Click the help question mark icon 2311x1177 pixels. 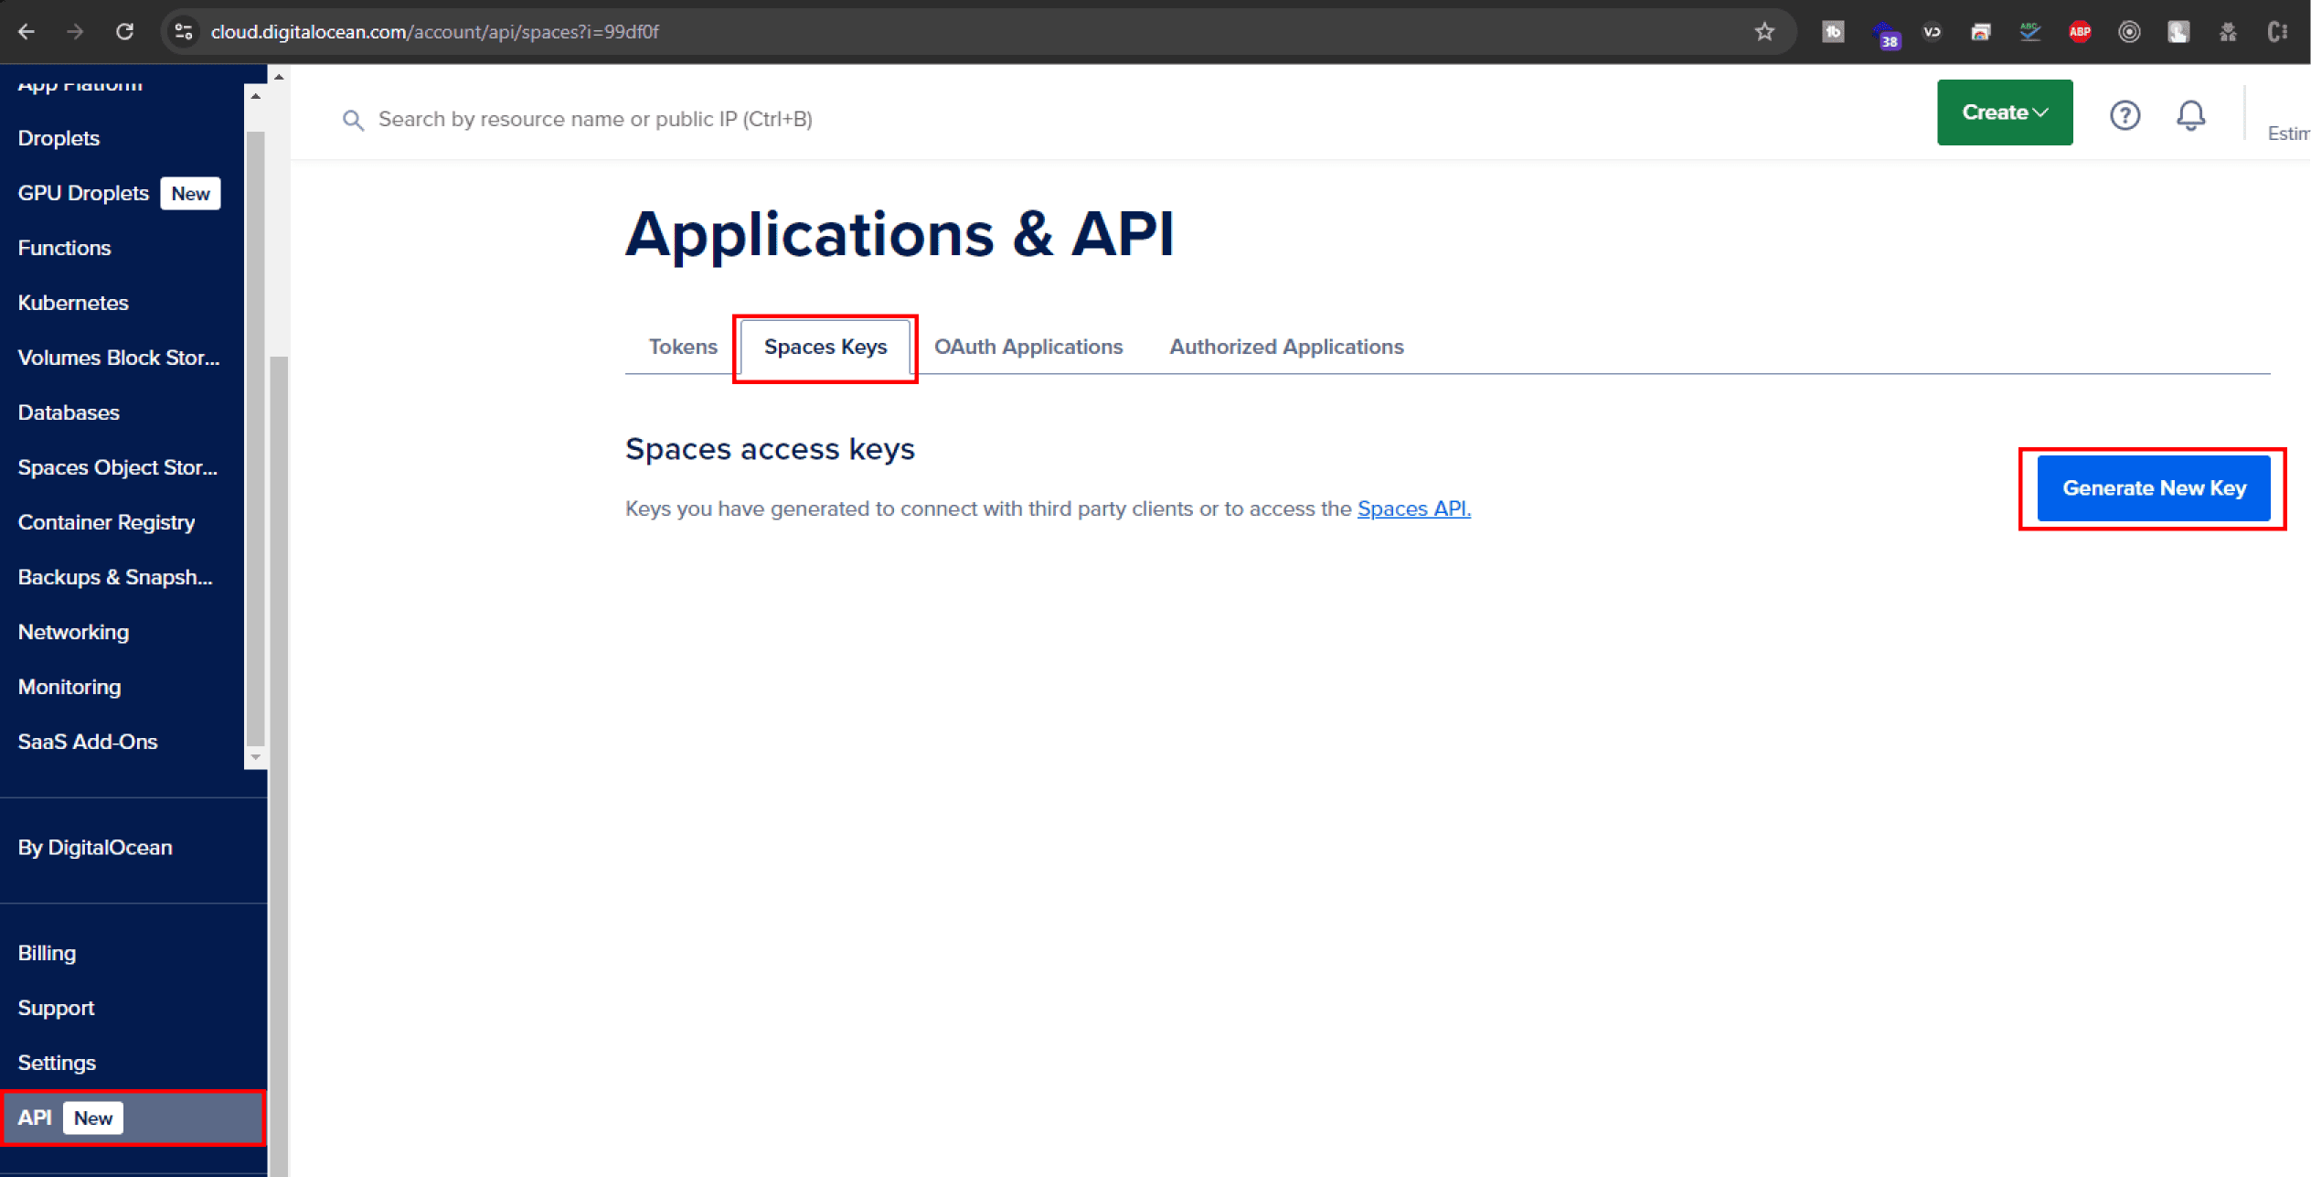(x=2125, y=115)
